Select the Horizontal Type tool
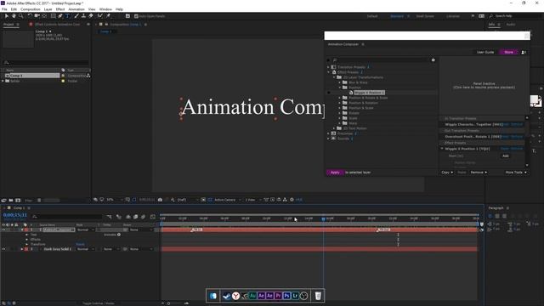This screenshot has width=544, height=306. click(67, 16)
